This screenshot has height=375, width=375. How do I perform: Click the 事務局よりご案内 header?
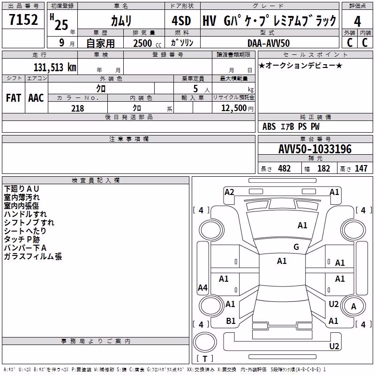[x=96, y=341]
